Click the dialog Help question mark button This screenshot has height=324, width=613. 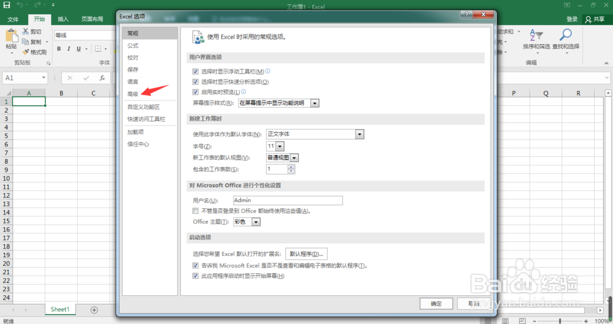(x=466, y=15)
